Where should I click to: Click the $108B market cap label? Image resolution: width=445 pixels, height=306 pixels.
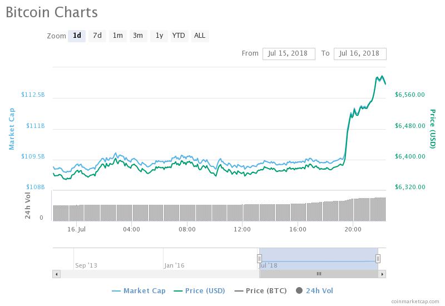point(36,187)
